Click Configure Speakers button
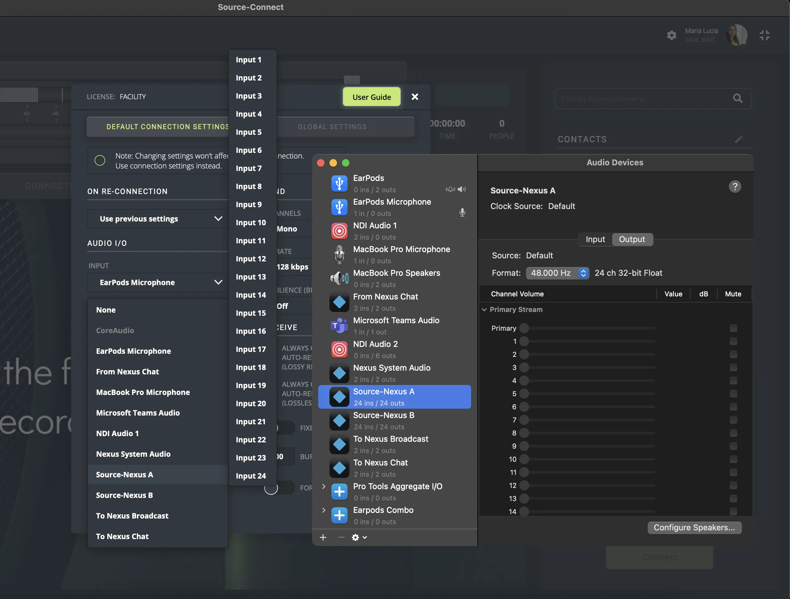The height and width of the screenshot is (599, 790). pos(694,527)
